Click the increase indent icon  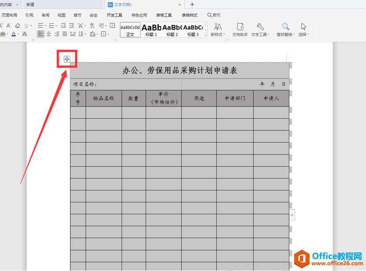[x=72, y=26]
